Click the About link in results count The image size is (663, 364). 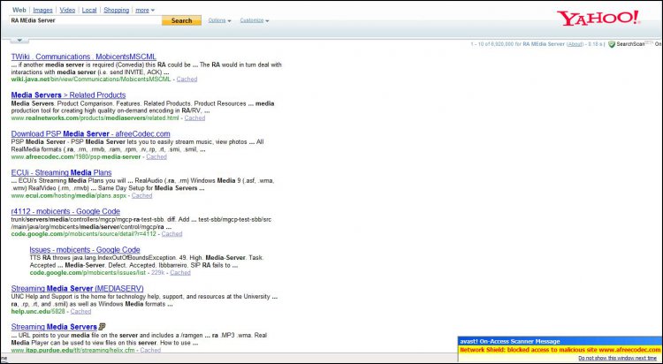point(575,44)
